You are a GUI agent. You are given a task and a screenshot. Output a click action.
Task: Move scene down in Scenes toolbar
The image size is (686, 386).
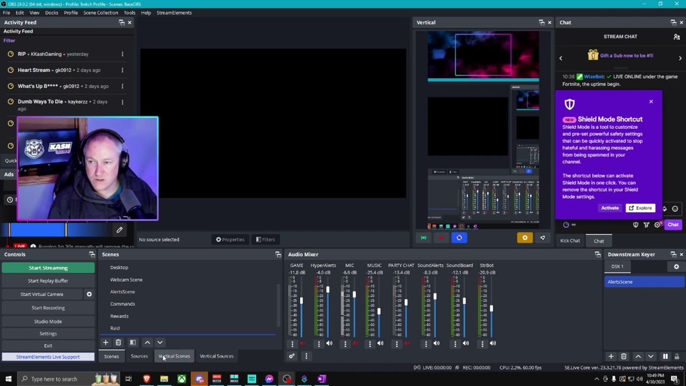pyautogui.click(x=160, y=343)
